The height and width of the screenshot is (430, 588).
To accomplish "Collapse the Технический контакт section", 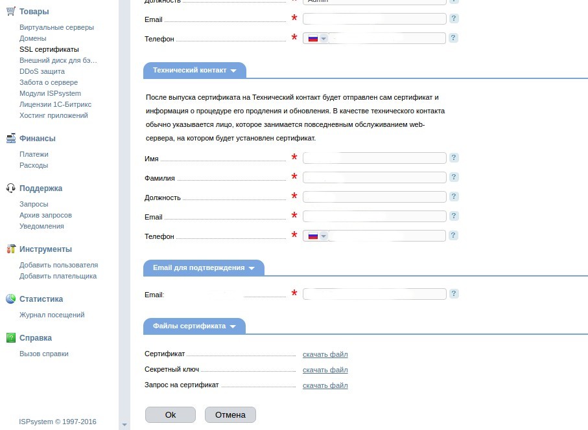I will click(x=194, y=71).
